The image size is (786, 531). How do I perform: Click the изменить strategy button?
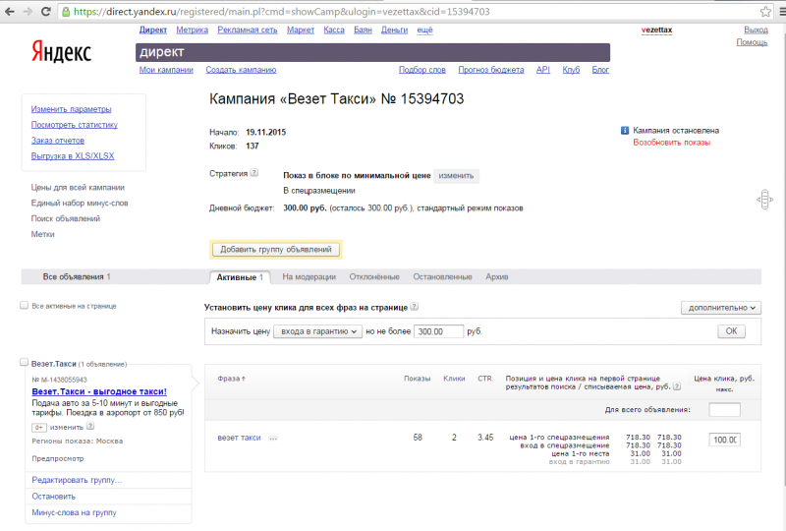456,176
